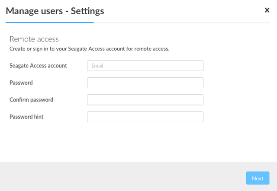Screen dimensions: 277x191
Task: Click the gray unfilled part of the progress line
Action: click(182, 22)
